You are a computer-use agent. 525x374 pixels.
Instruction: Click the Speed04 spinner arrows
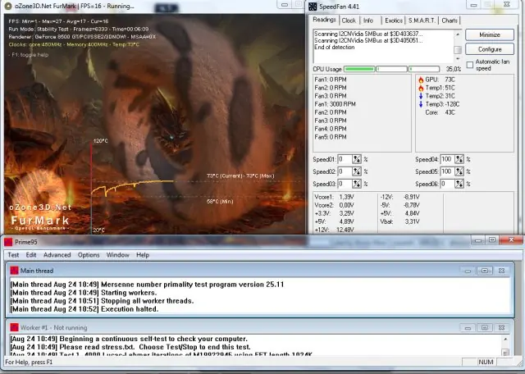pyautogui.click(x=459, y=159)
